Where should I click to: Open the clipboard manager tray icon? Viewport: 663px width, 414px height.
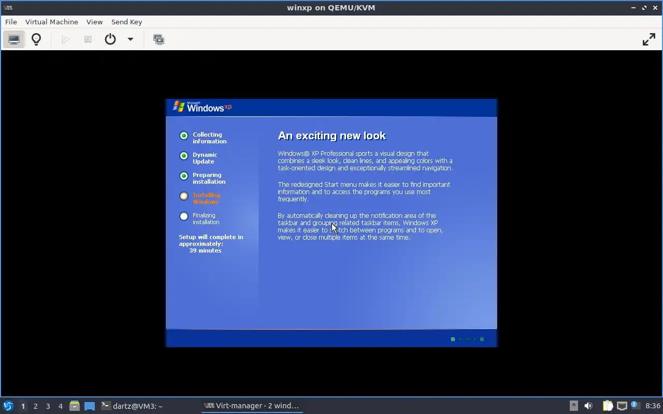click(x=608, y=406)
